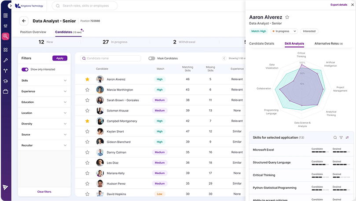Open the magnifier search icon in left sidebar
The image size is (356, 201).
coord(5,36)
